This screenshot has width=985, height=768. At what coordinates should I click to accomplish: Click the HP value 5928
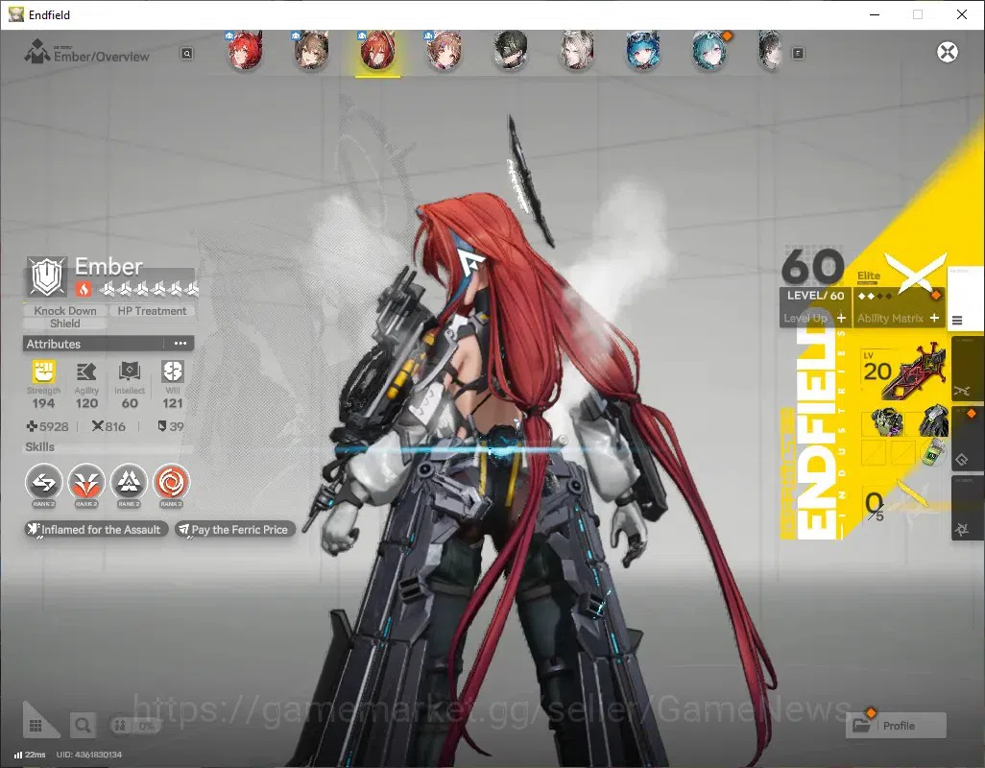tap(54, 426)
